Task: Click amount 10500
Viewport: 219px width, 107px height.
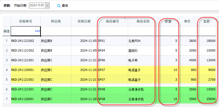Action: (211, 89)
